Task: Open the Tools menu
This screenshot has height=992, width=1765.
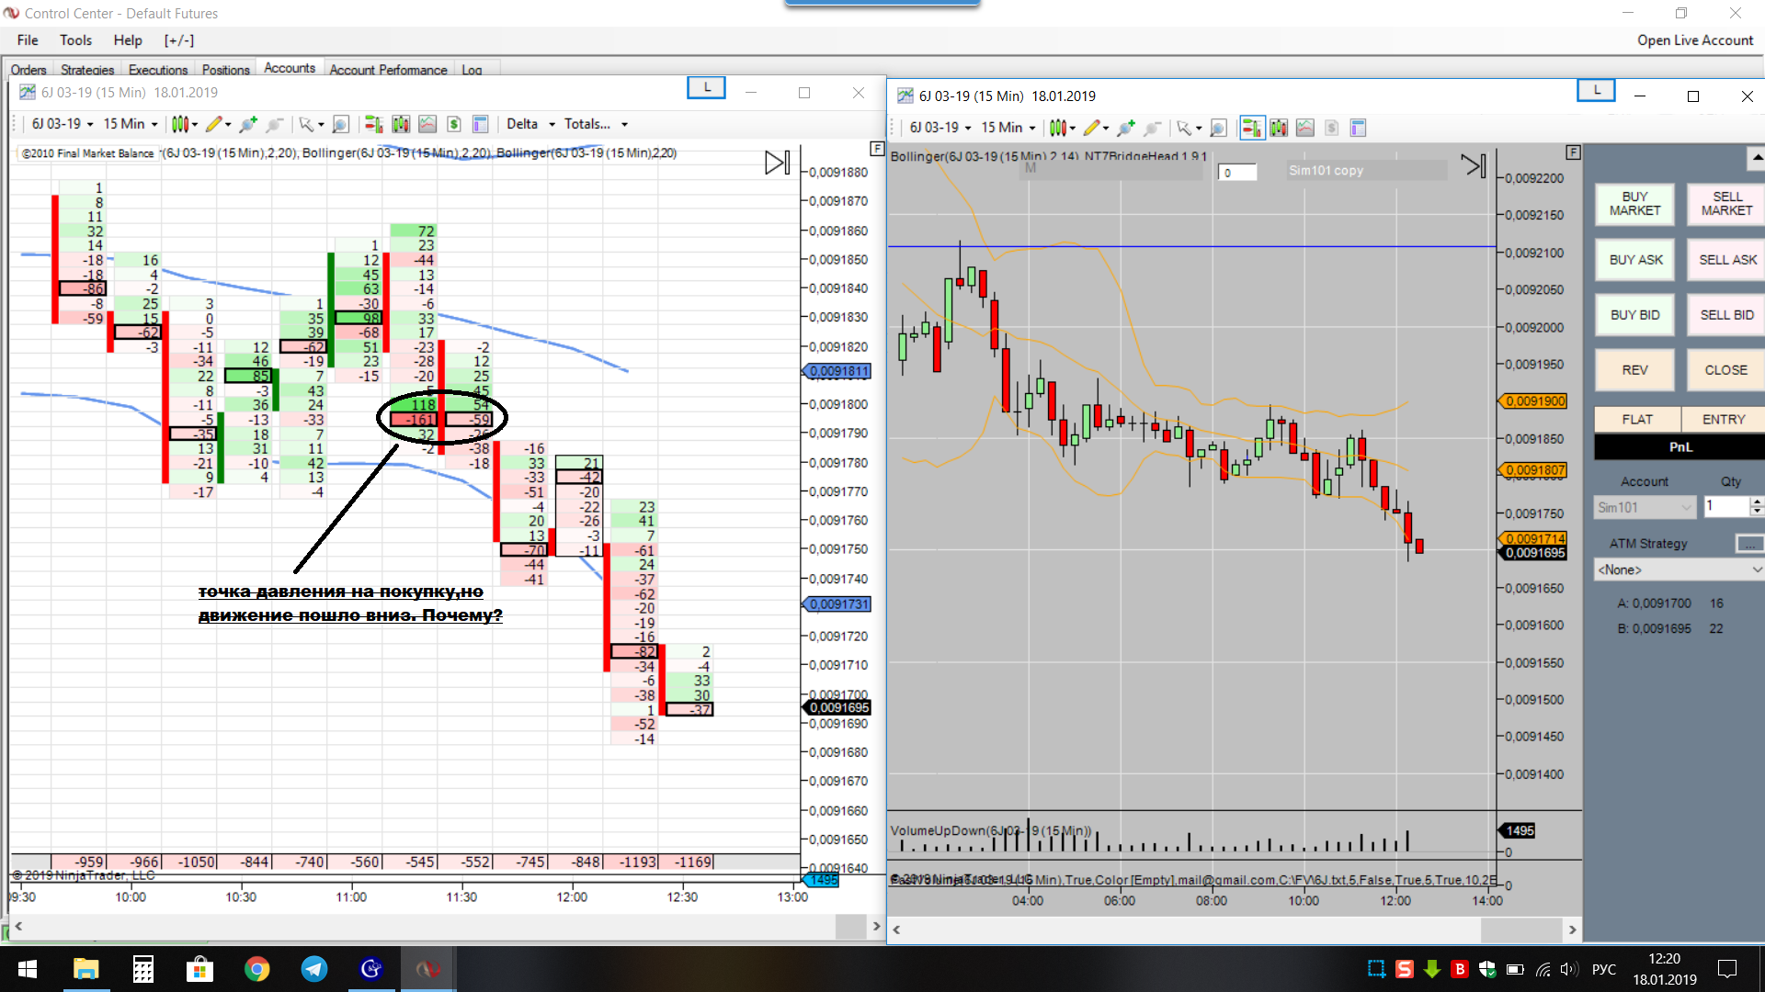Action: (x=75, y=40)
